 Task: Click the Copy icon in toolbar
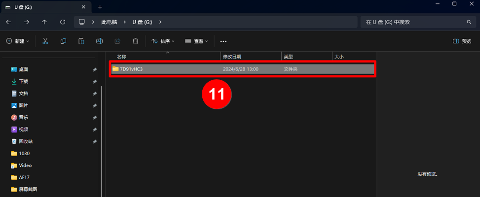(x=63, y=41)
